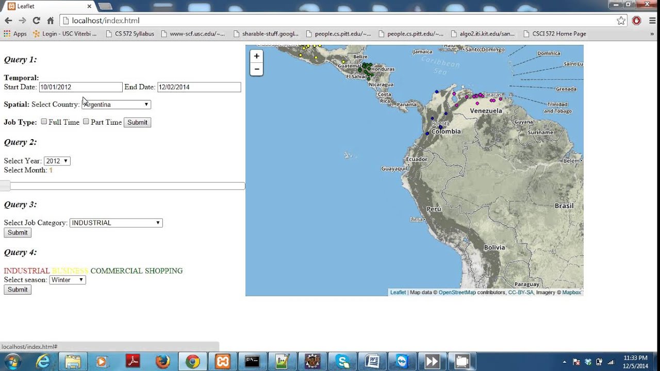Open the command prompt from taskbar
This screenshot has width=660, height=371.
(253, 362)
